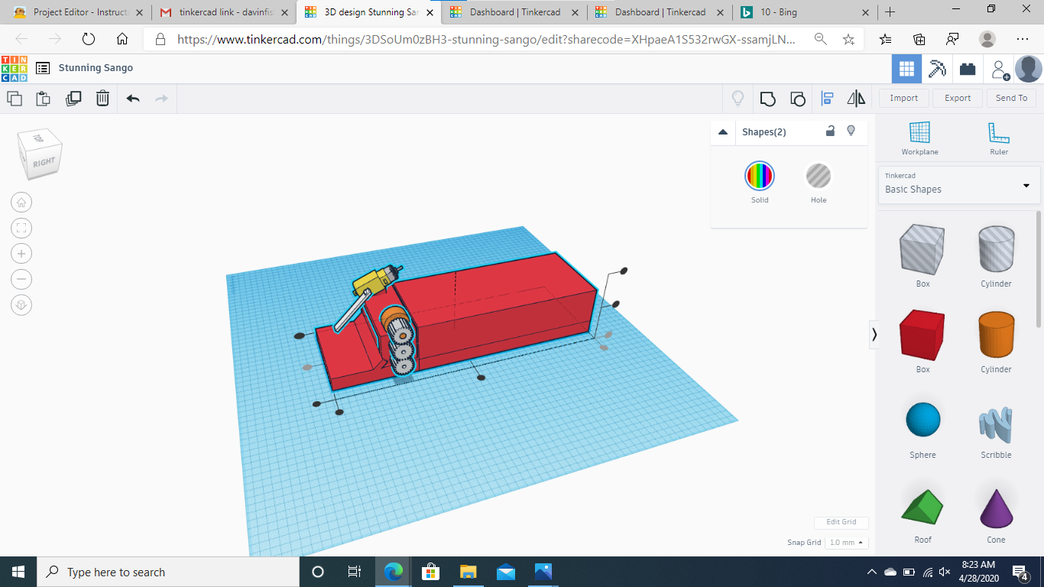Set shapes to Hole
The width and height of the screenshot is (1044, 587).
pos(819,177)
